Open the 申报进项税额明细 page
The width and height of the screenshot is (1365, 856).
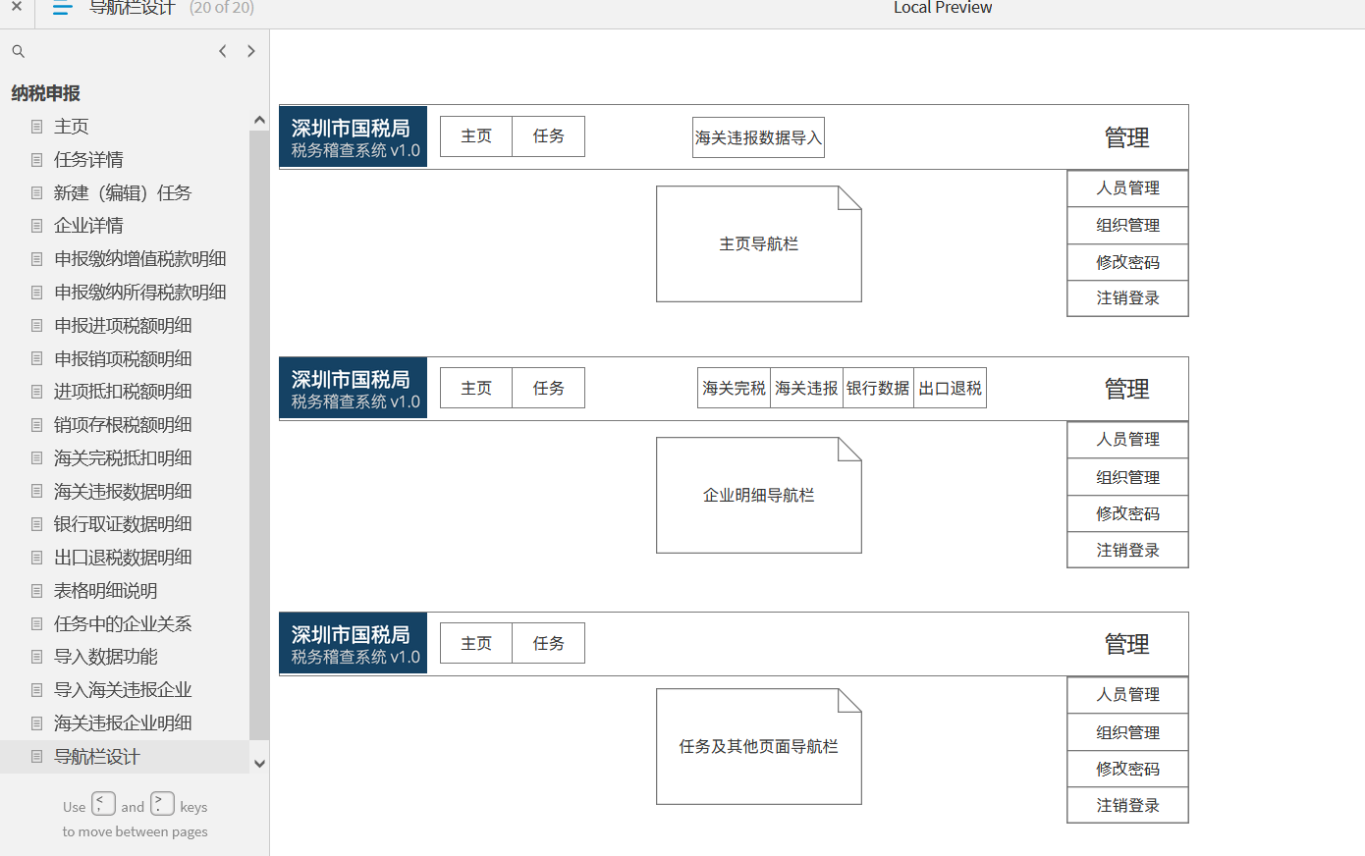(x=123, y=326)
